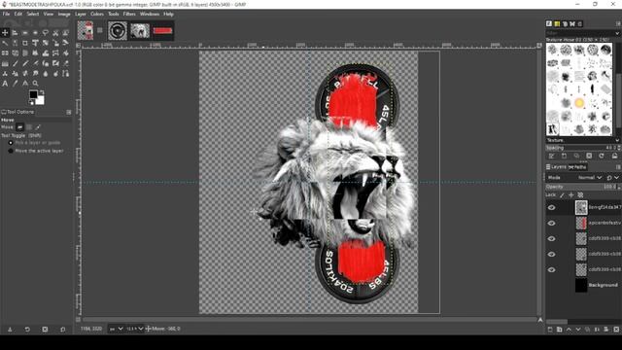
Task: Select the Ellipse Select tool
Action: 35,33
